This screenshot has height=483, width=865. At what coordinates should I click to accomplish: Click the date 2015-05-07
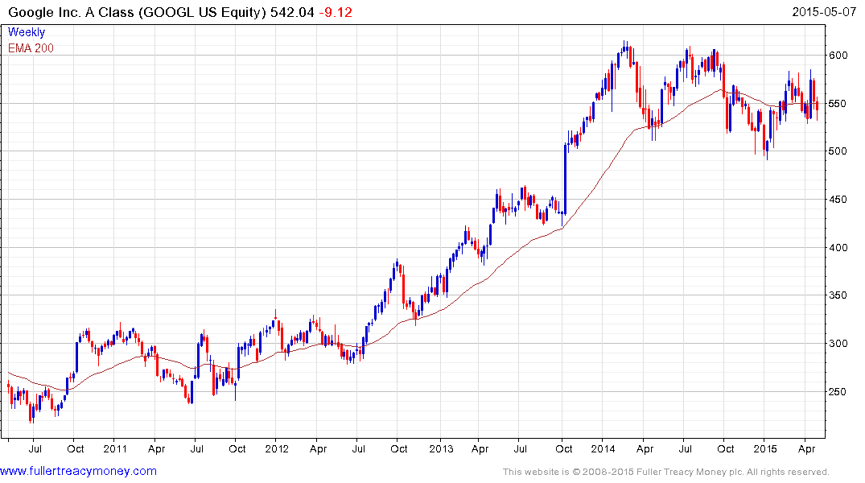(x=824, y=11)
